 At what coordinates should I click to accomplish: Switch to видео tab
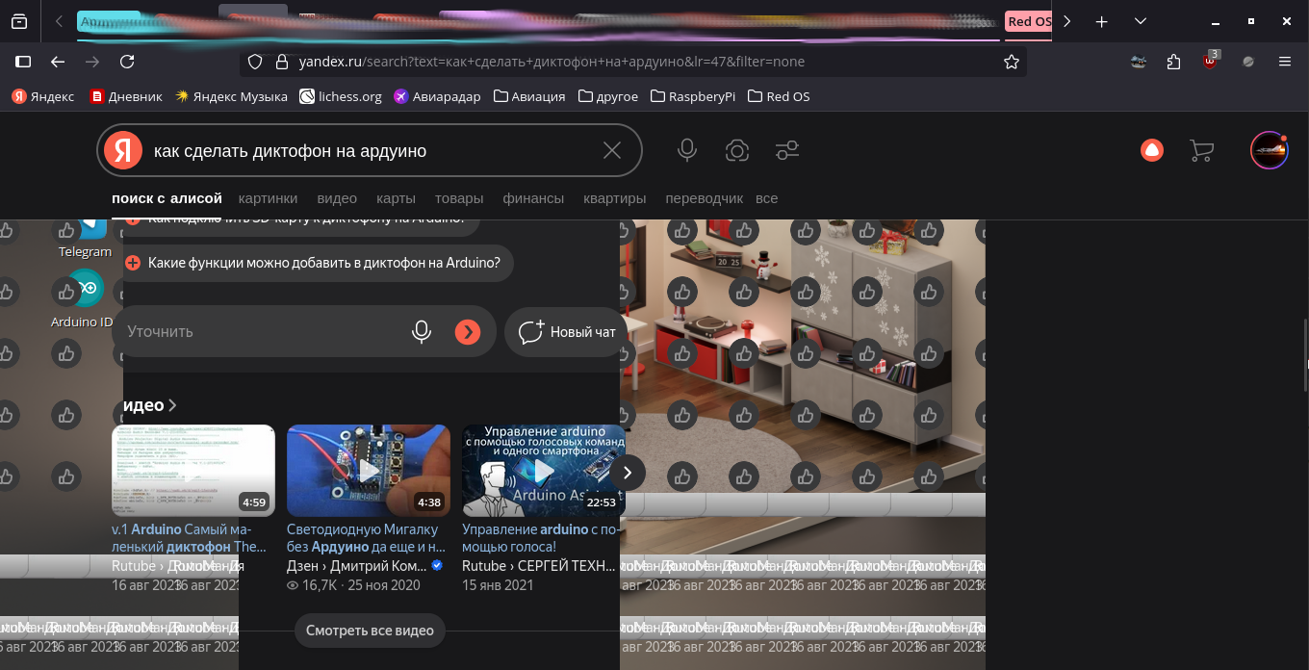(337, 198)
